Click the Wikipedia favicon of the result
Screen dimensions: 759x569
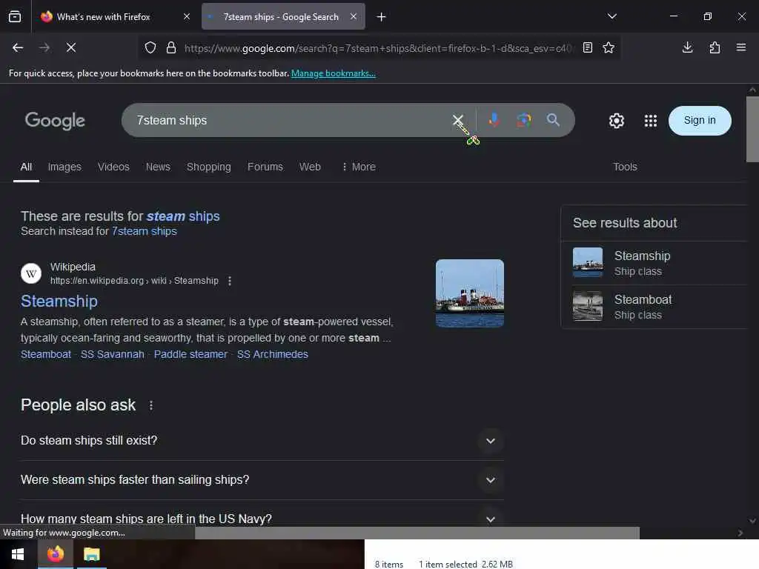click(x=31, y=273)
